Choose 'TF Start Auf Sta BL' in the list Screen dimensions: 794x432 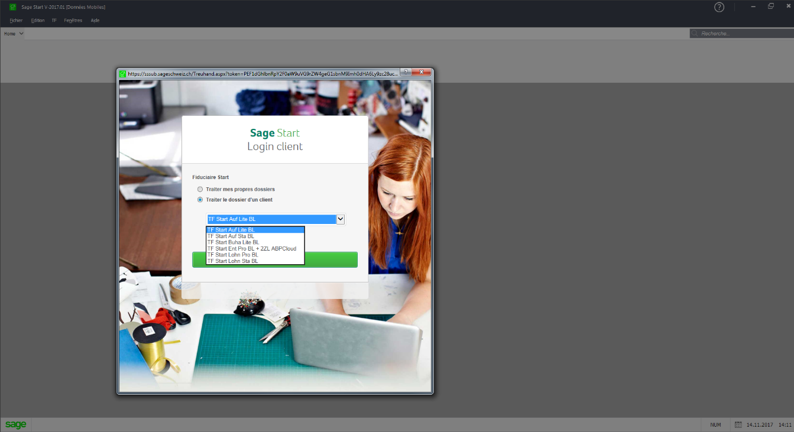pos(255,236)
